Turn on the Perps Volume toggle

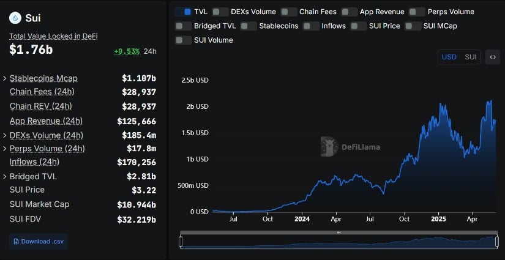pos(417,12)
